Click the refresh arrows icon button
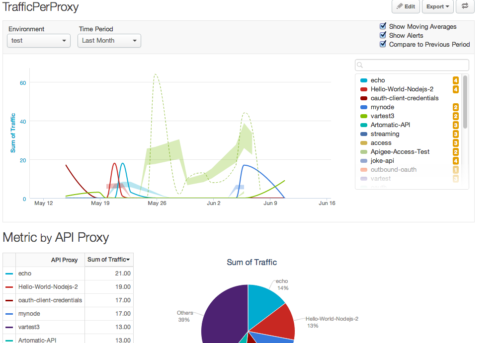This screenshot has width=502, height=343. (x=465, y=6)
